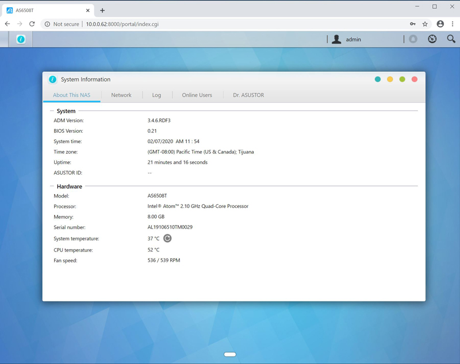Refresh the system temperature reading

[167, 238]
